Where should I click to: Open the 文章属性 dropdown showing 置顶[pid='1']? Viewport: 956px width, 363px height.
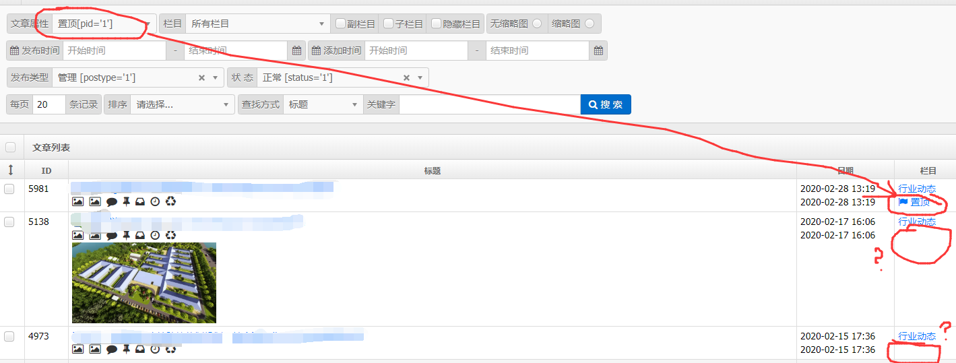(104, 24)
